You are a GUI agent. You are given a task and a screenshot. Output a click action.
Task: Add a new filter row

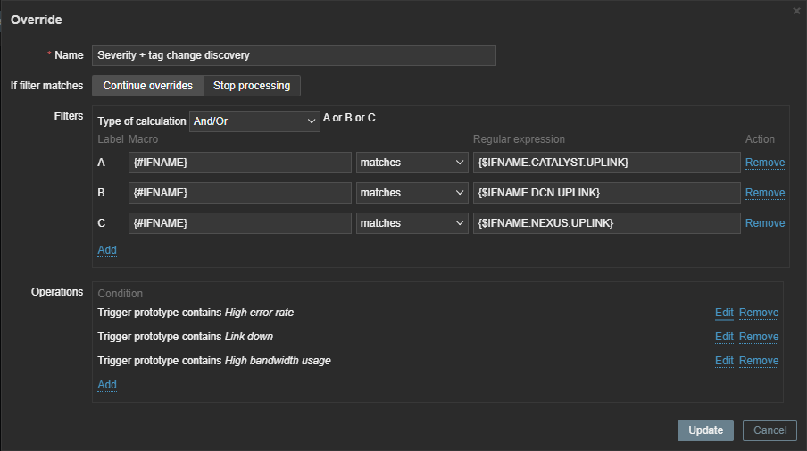107,250
